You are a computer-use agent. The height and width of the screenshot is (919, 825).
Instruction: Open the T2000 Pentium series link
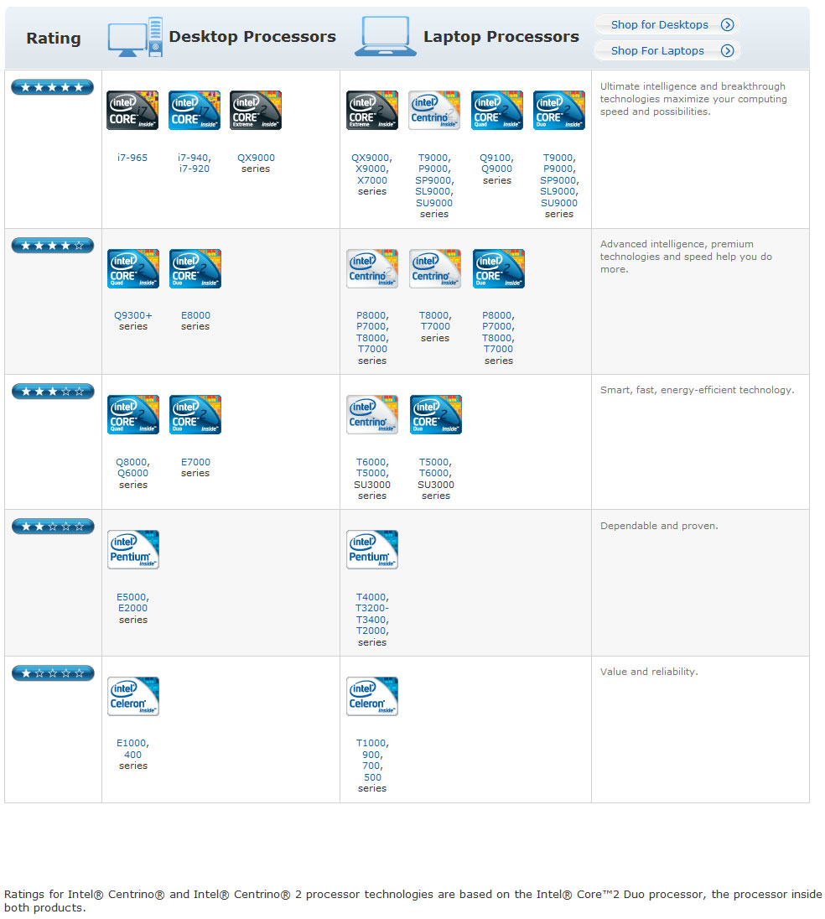click(x=372, y=631)
